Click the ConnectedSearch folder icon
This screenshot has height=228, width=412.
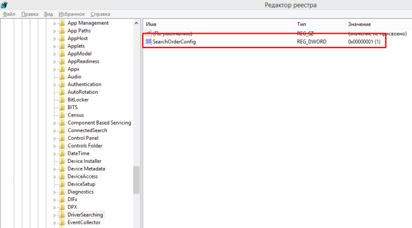pos(62,130)
